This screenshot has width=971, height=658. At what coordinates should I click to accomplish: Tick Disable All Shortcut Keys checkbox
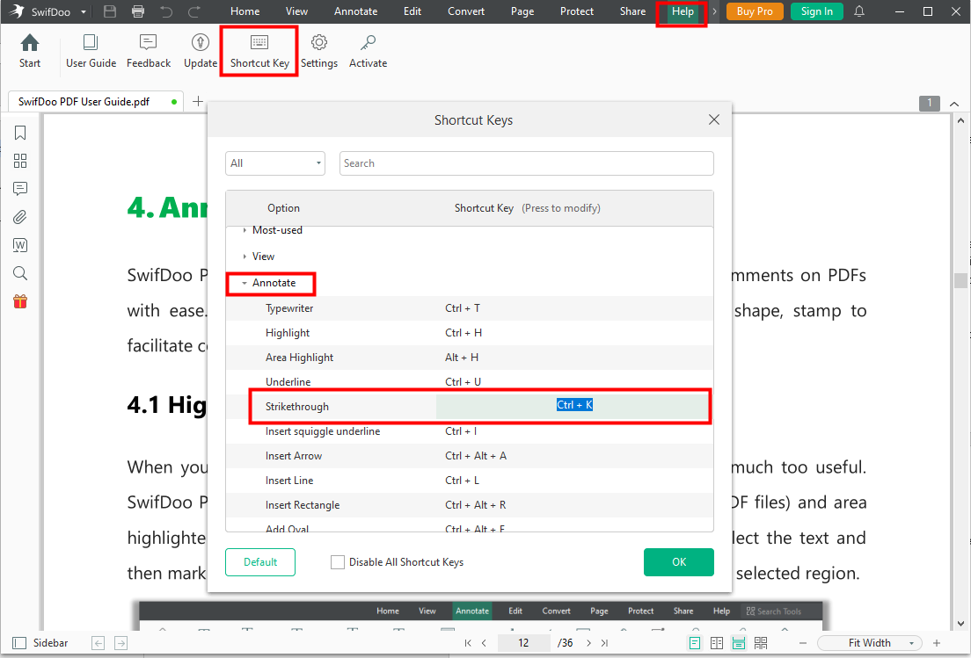(338, 562)
